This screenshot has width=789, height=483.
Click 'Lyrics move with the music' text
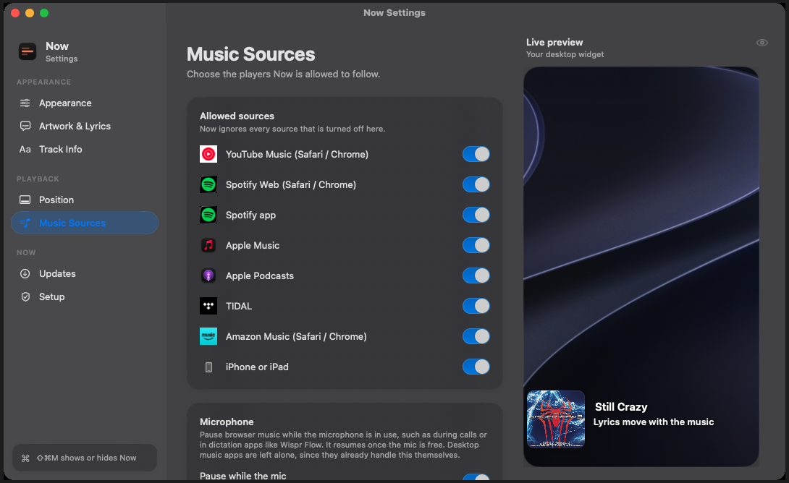click(x=653, y=422)
